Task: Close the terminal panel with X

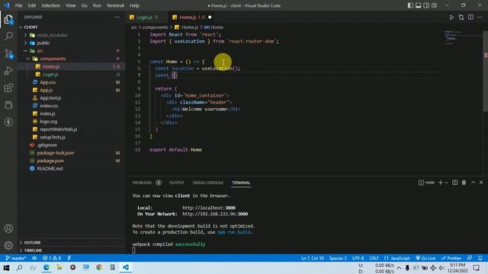Action: (481, 183)
